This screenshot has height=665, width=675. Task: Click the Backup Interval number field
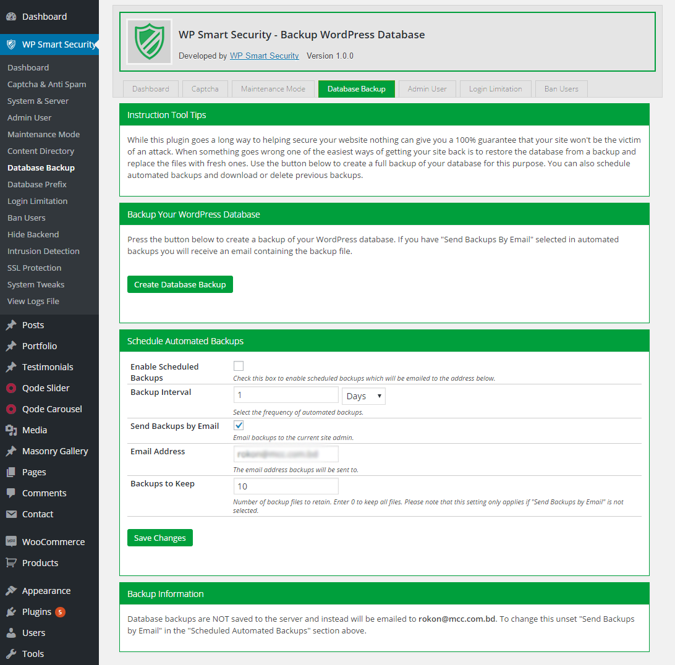tap(286, 395)
